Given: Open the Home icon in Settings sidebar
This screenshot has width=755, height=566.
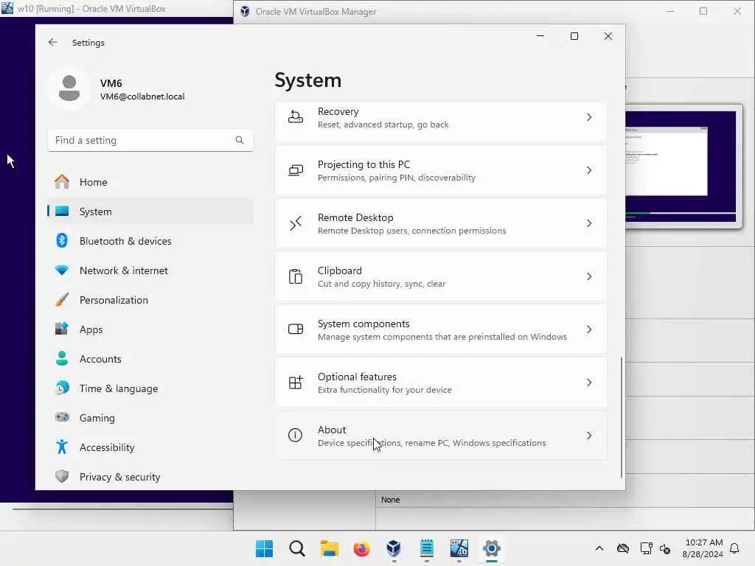Looking at the screenshot, I should (62, 181).
